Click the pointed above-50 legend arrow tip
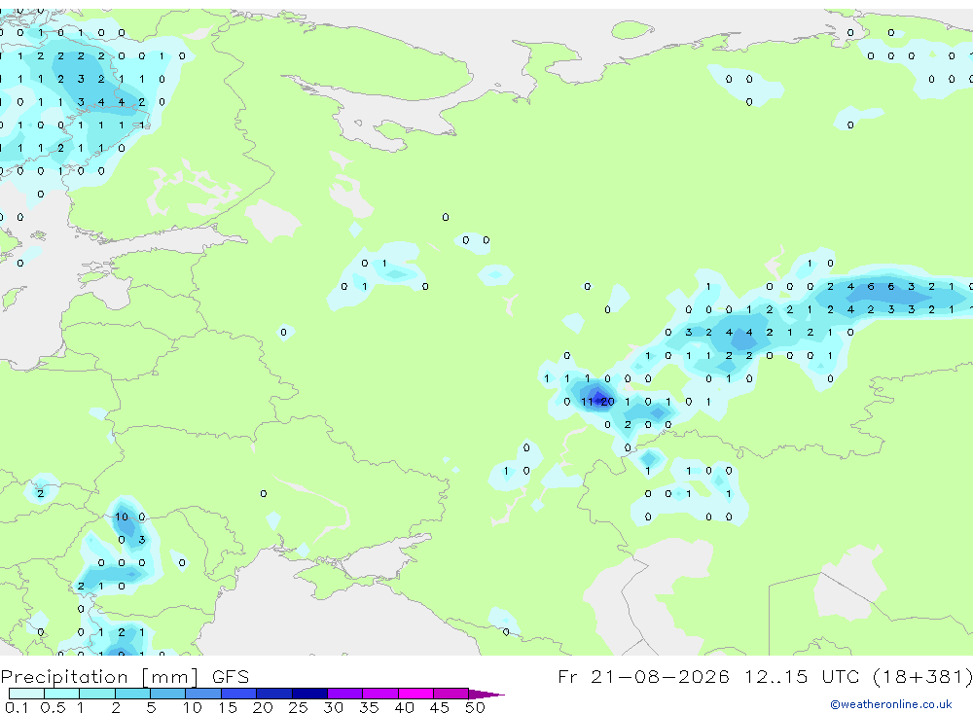This screenshot has height=713, width=973. coord(487,694)
